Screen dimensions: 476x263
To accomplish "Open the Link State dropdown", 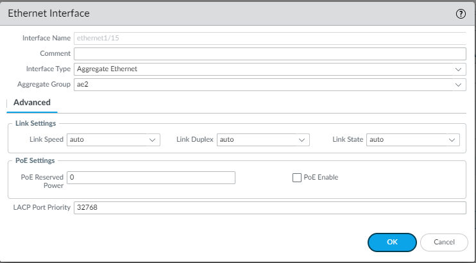I will click(412, 139).
